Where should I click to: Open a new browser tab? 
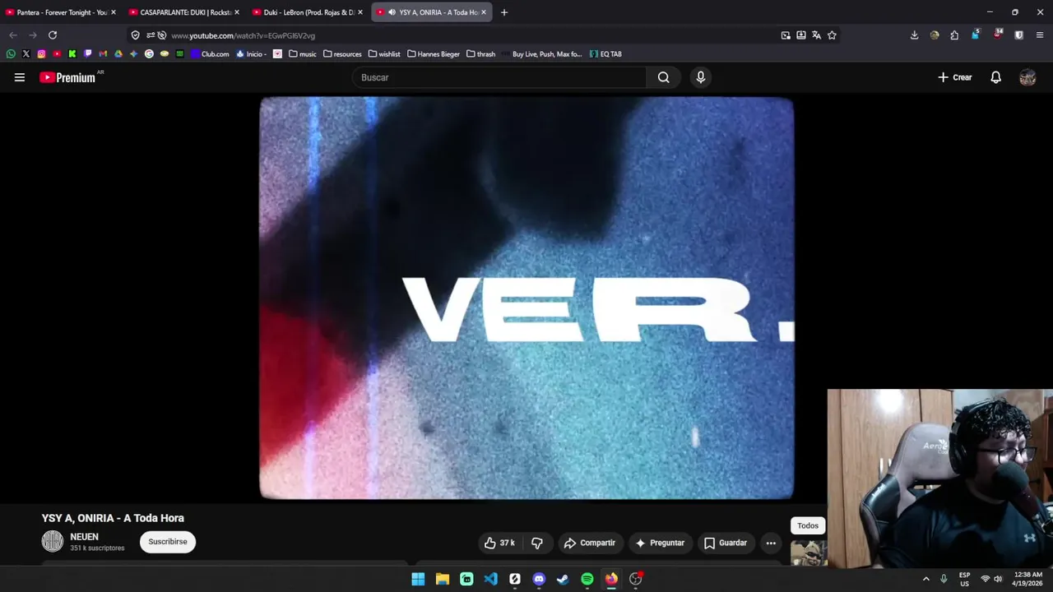click(504, 12)
